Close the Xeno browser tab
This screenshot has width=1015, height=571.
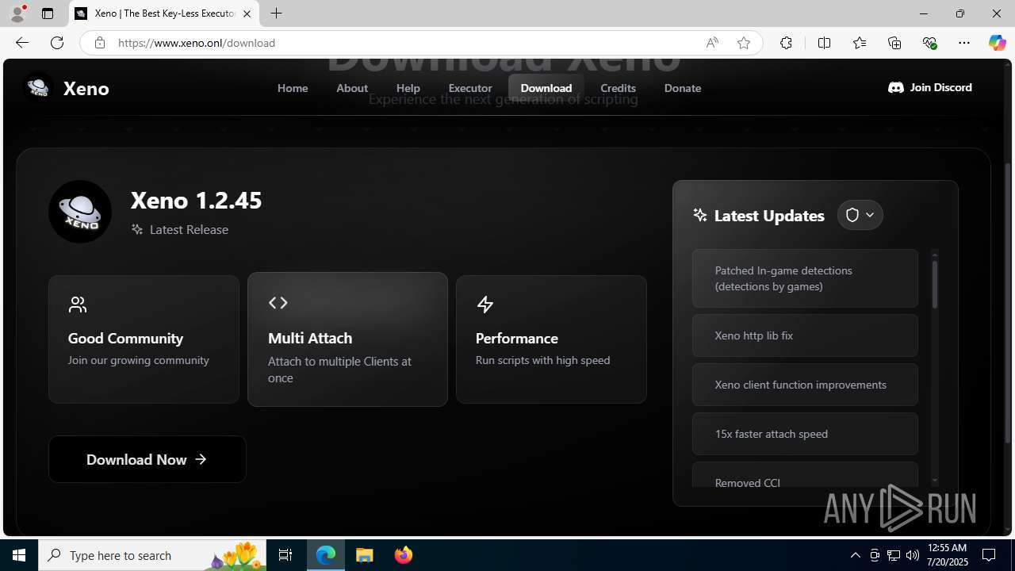pyautogui.click(x=247, y=13)
